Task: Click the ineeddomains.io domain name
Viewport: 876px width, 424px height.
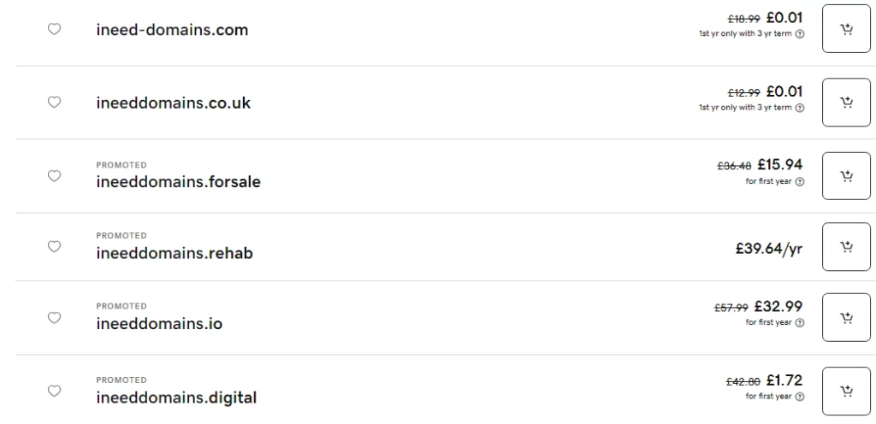Action: pyautogui.click(x=159, y=325)
